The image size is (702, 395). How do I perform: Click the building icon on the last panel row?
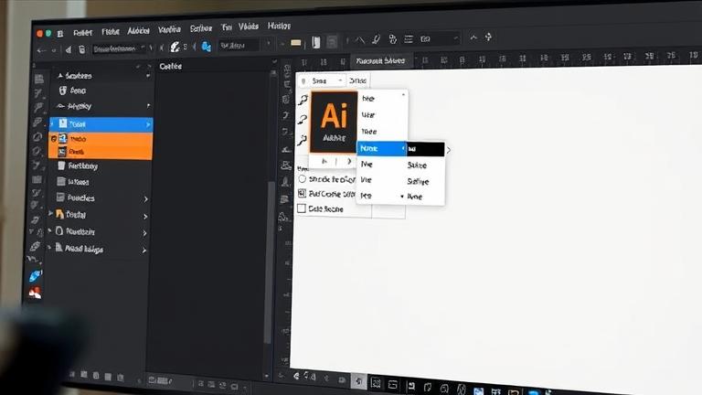(x=58, y=248)
